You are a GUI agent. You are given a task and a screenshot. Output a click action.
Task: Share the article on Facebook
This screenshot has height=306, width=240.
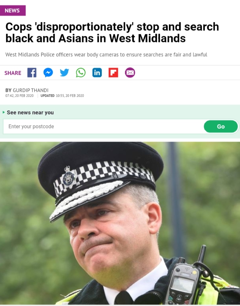(32, 72)
